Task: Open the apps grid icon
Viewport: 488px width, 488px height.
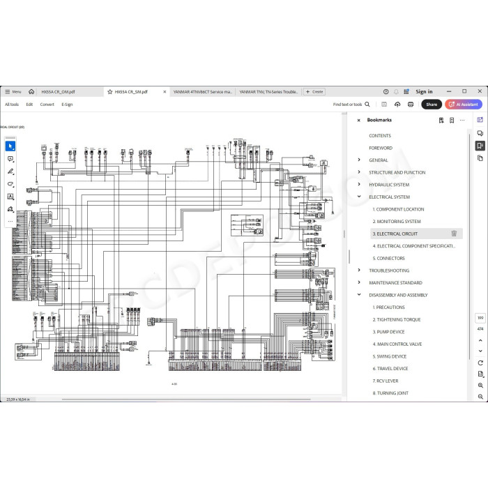Action: pos(406,91)
